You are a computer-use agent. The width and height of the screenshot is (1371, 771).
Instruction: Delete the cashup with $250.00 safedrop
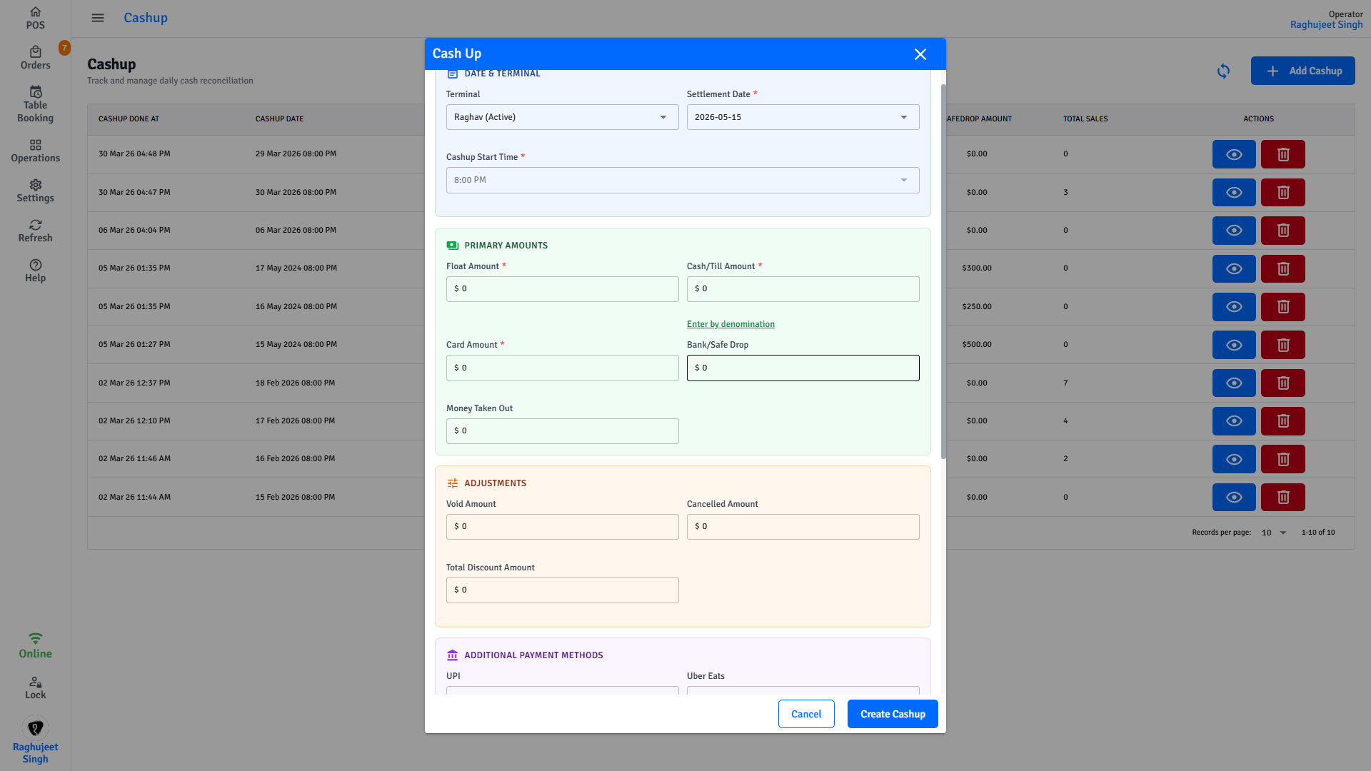(1282, 306)
